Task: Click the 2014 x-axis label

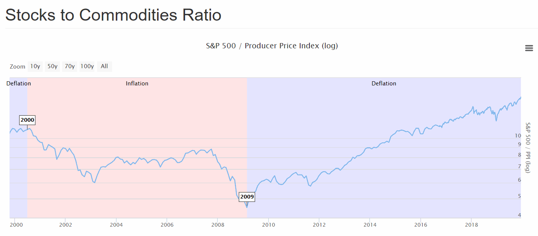Action: point(370,225)
